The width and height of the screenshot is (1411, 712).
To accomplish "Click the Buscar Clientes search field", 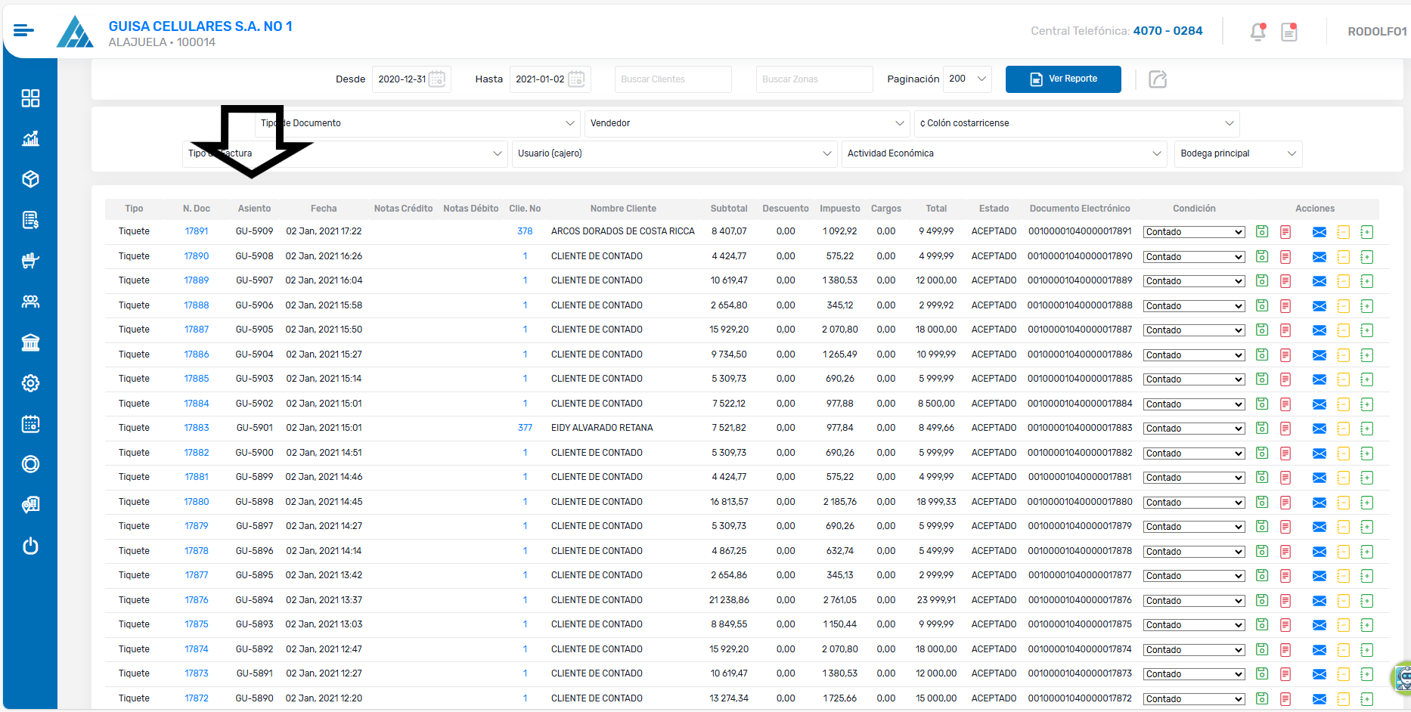I will coord(673,79).
